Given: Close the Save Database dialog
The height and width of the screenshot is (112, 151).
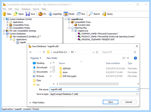Looking at the screenshot, I should (137, 46).
